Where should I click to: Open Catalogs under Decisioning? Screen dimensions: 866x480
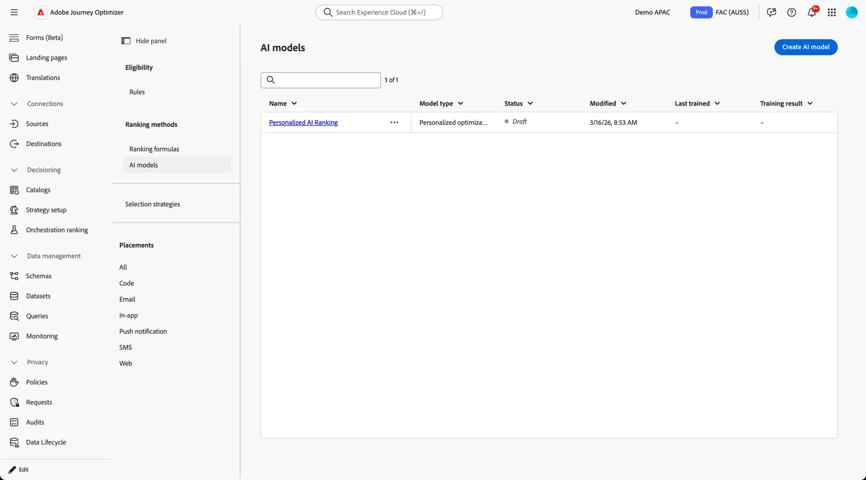click(38, 190)
